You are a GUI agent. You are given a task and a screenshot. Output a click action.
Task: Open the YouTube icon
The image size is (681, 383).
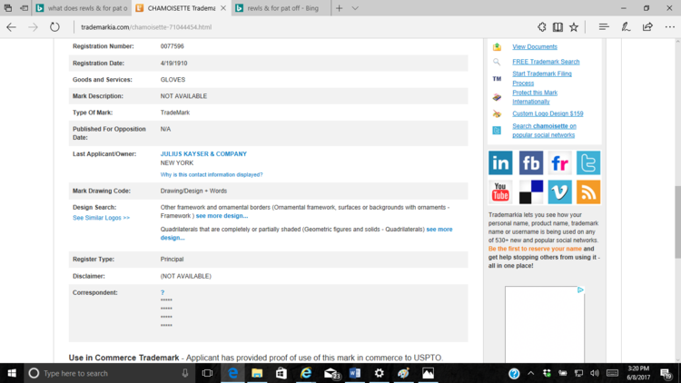coord(500,191)
